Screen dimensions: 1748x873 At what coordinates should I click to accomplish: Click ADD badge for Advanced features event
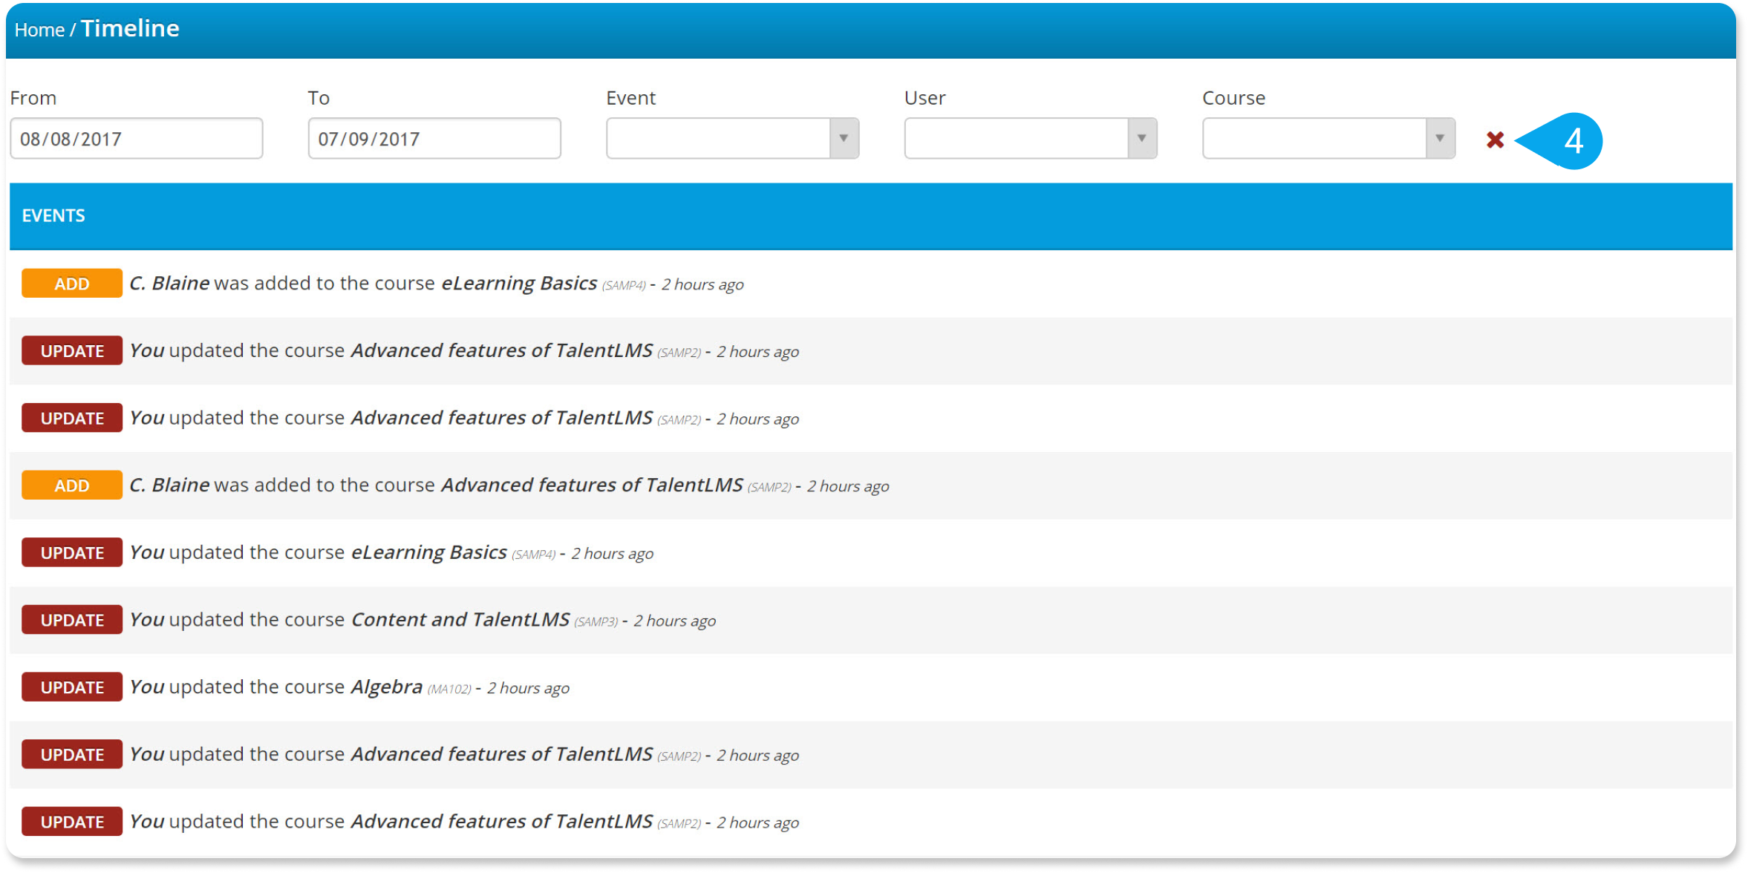pos(72,485)
